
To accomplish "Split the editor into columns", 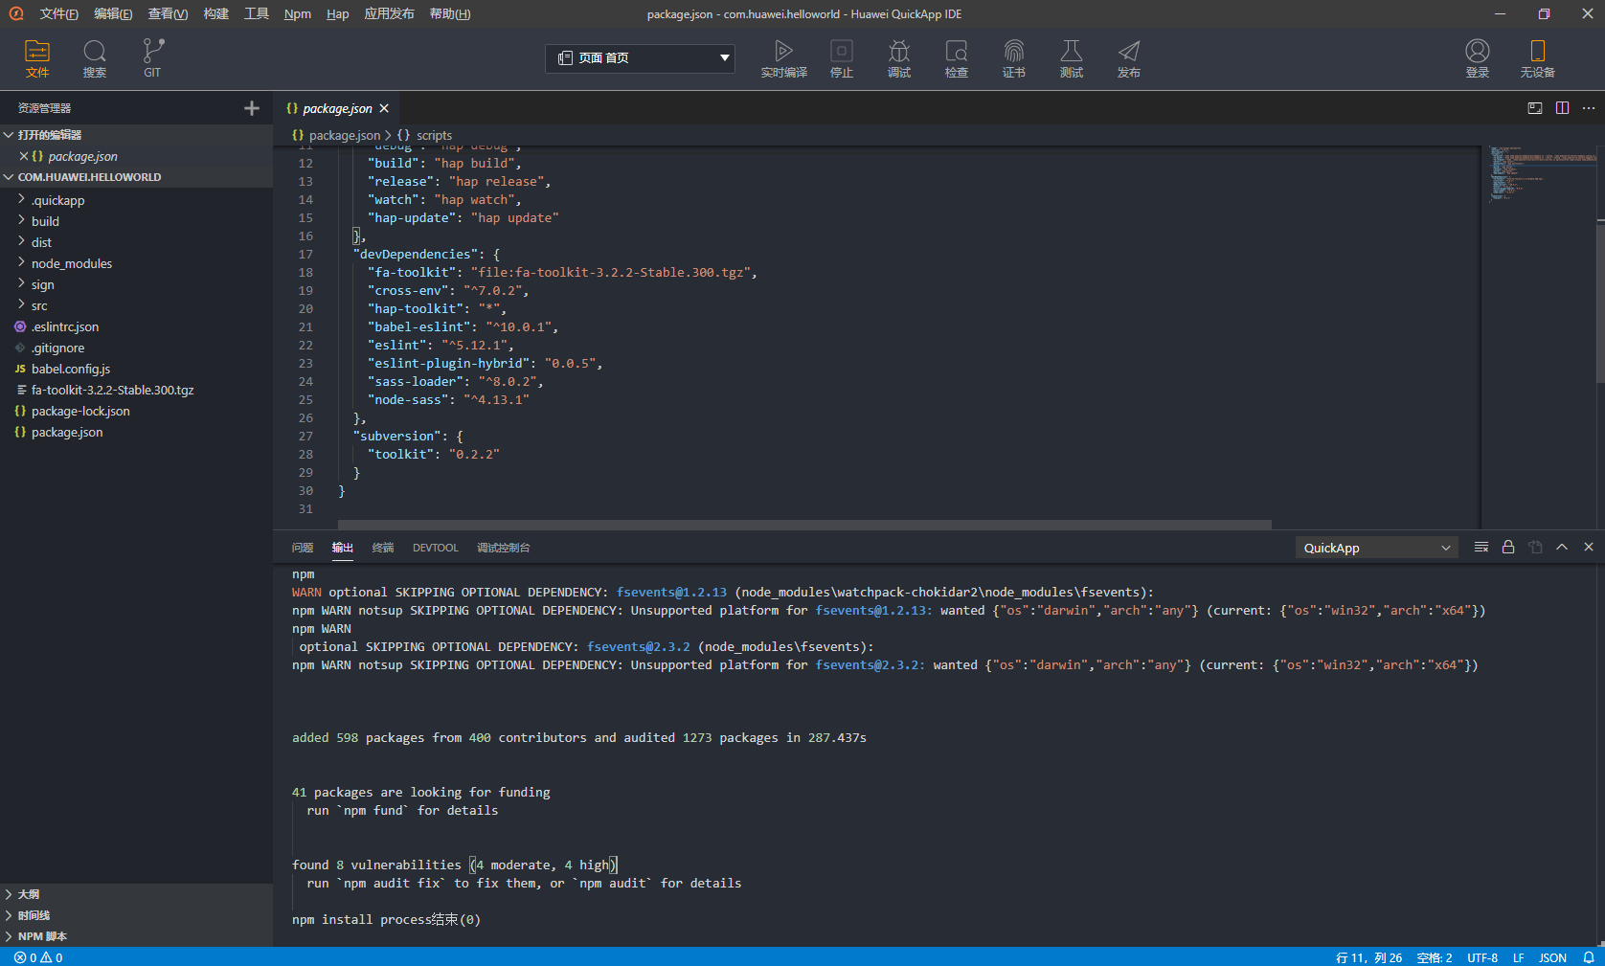I will pos(1562,108).
